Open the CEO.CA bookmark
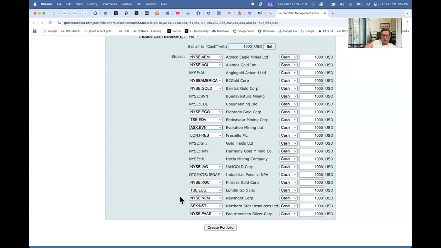The height and width of the screenshot is (248, 441). coord(326,31)
